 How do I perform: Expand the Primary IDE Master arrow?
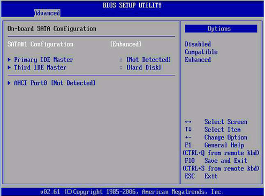coord(9,60)
